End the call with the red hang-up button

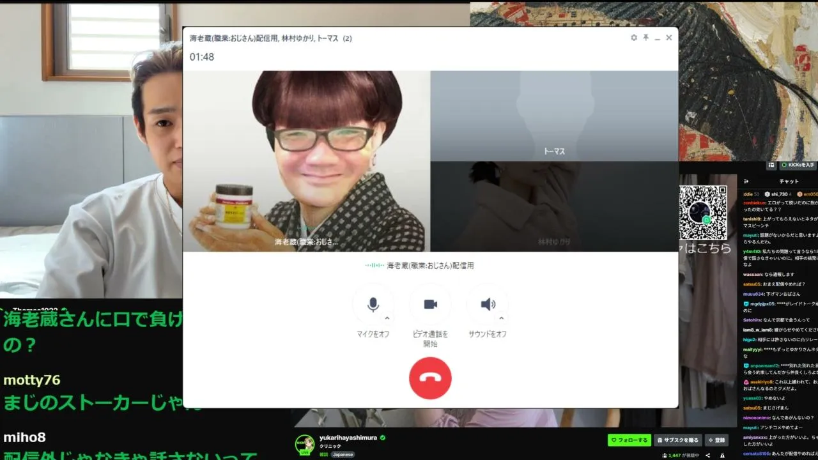[430, 378]
